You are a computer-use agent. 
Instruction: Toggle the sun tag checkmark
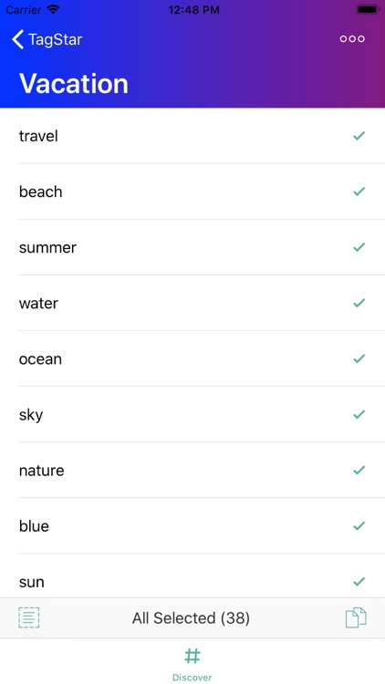pyautogui.click(x=359, y=582)
